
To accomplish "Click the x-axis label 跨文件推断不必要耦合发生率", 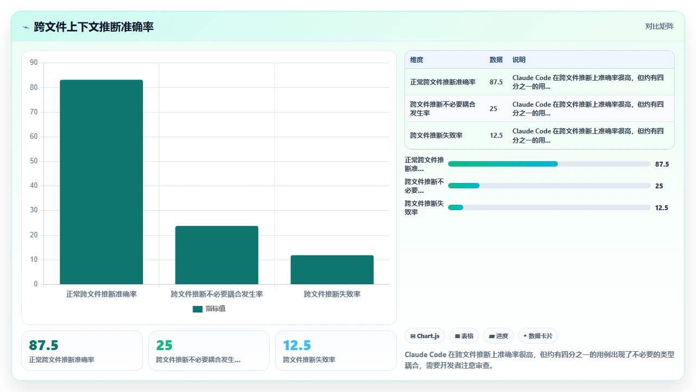I will (216, 294).
